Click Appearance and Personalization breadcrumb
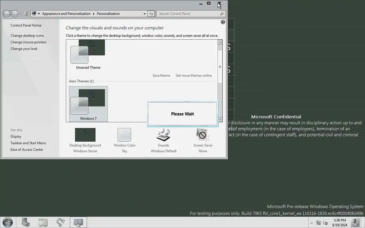 click(x=66, y=13)
